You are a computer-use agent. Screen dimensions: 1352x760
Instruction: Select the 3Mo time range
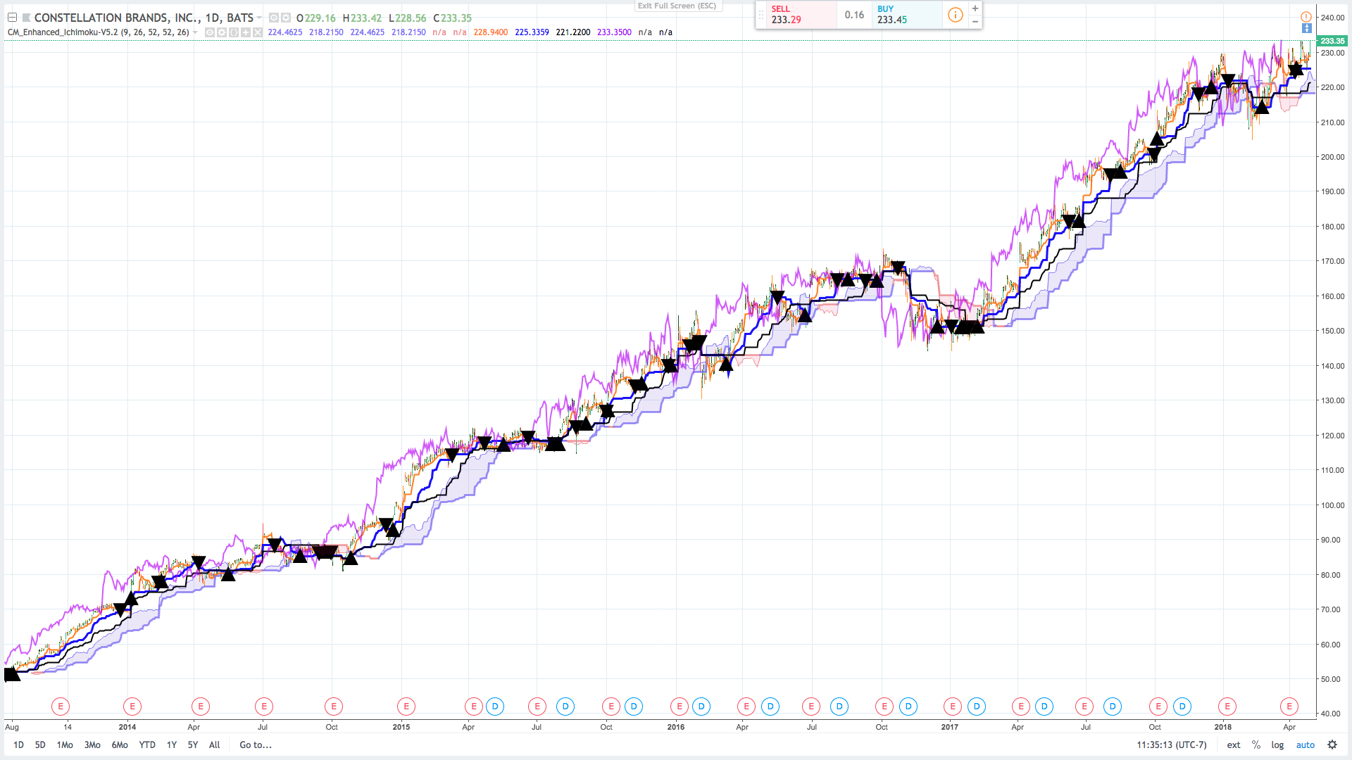click(x=92, y=745)
